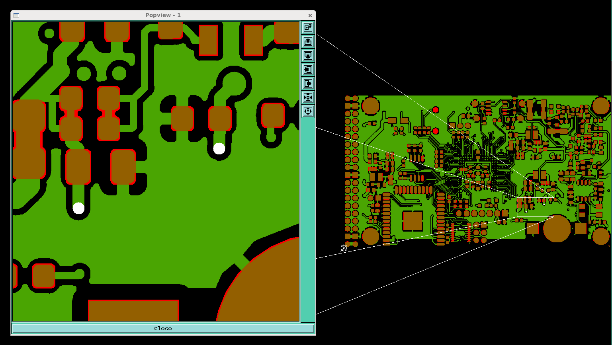
Task: Zoom out using the outward-arrows icon
Action: (x=308, y=111)
